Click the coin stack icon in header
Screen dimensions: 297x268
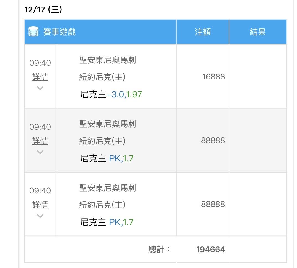coord(33,32)
